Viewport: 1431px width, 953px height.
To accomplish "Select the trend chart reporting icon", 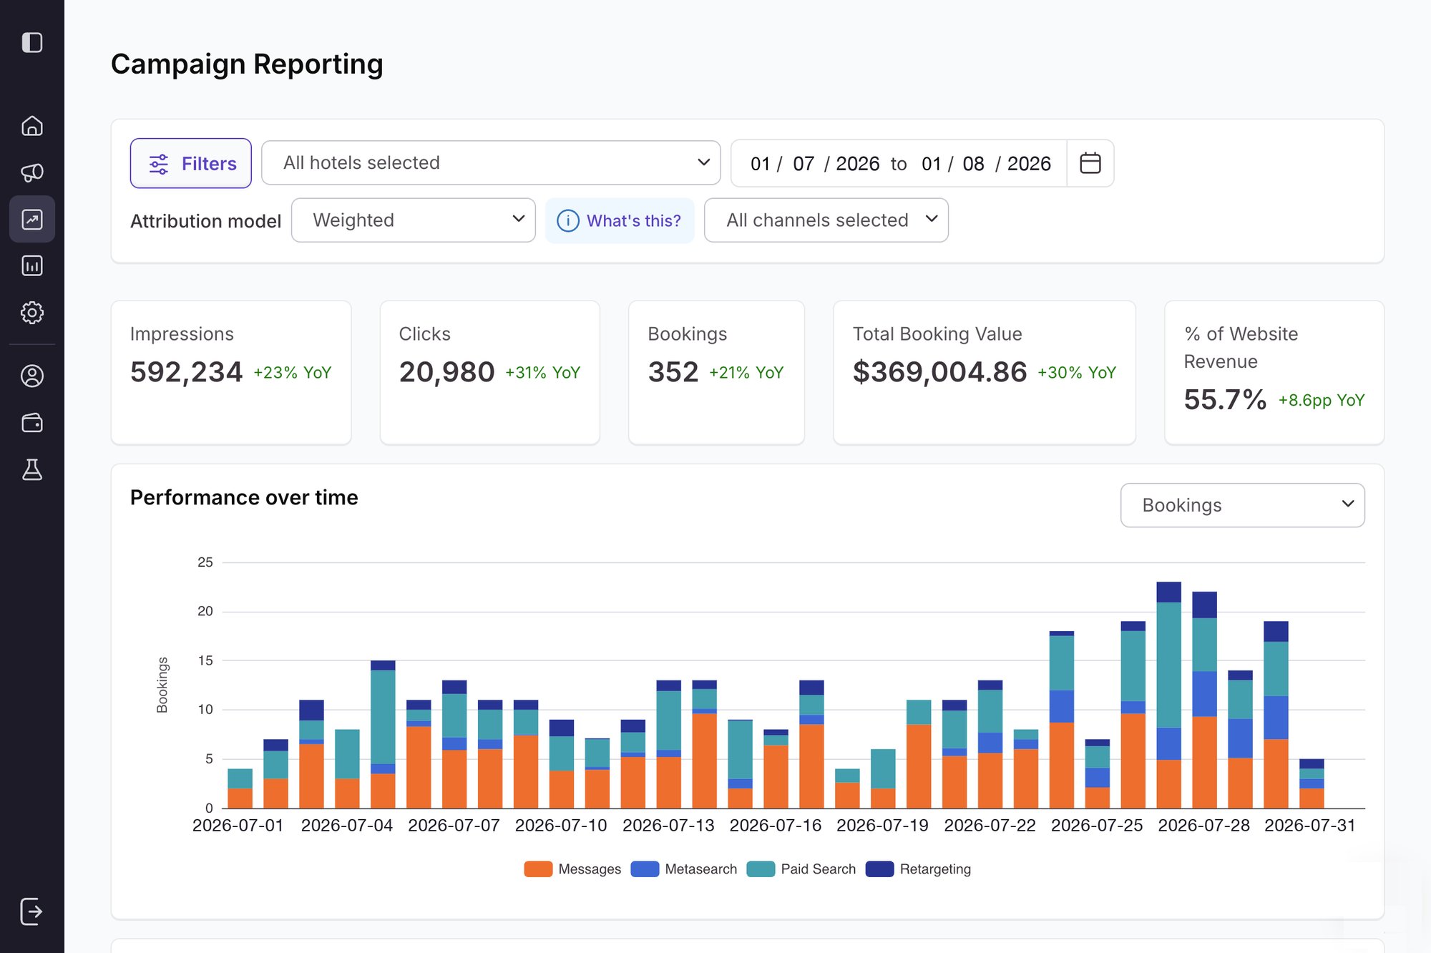I will tap(32, 219).
